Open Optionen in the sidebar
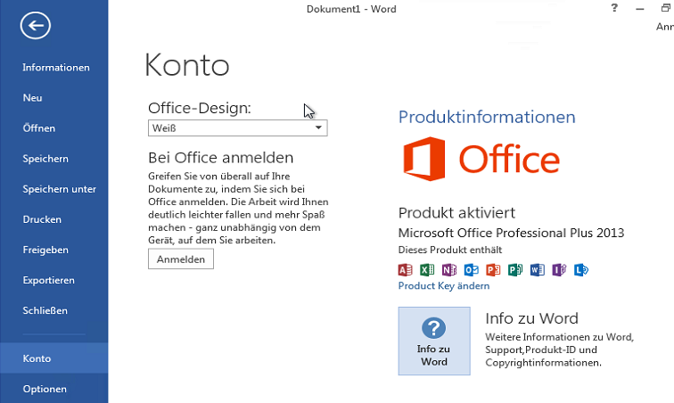This screenshot has height=403, width=674. (x=45, y=389)
